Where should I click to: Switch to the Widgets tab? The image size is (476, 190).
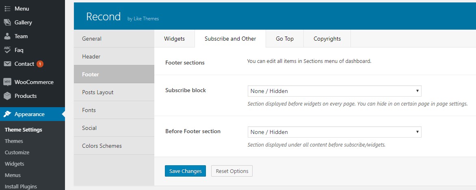pyautogui.click(x=174, y=39)
